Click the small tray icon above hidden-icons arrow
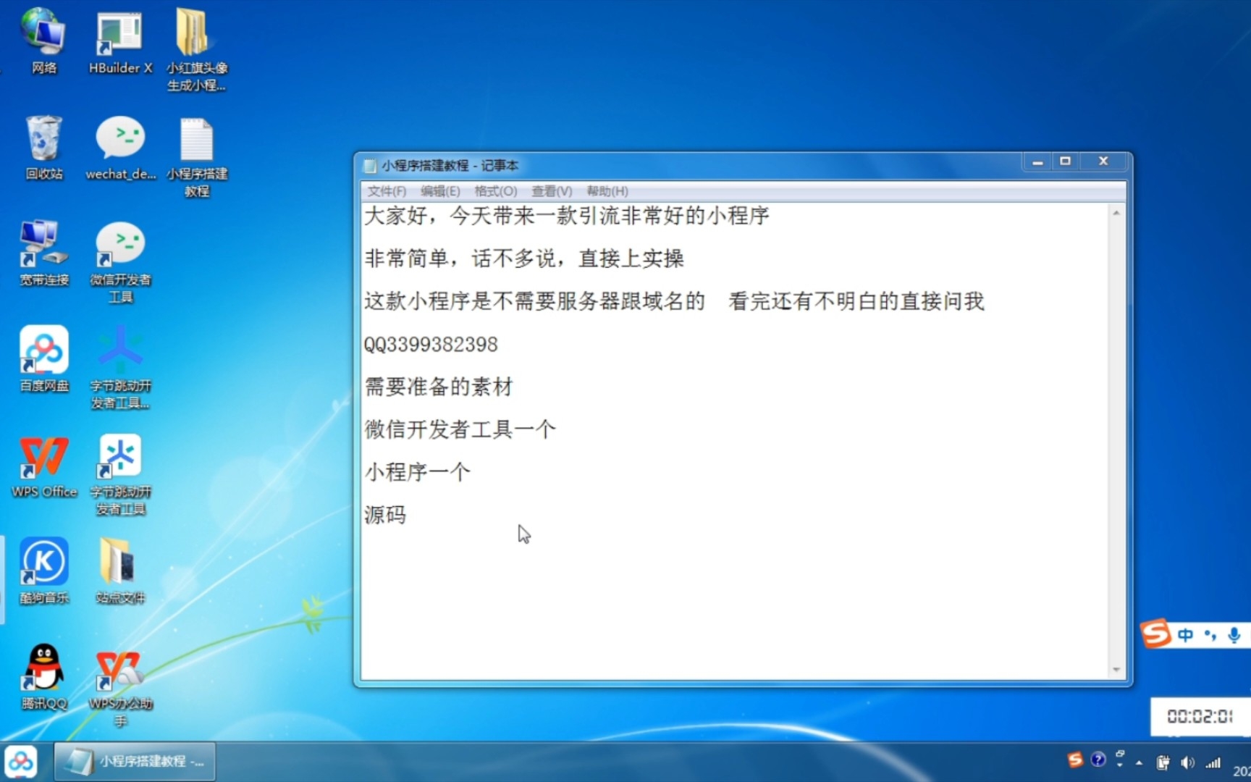Viewport: 1251px width, 782px height. point(1121,754)
